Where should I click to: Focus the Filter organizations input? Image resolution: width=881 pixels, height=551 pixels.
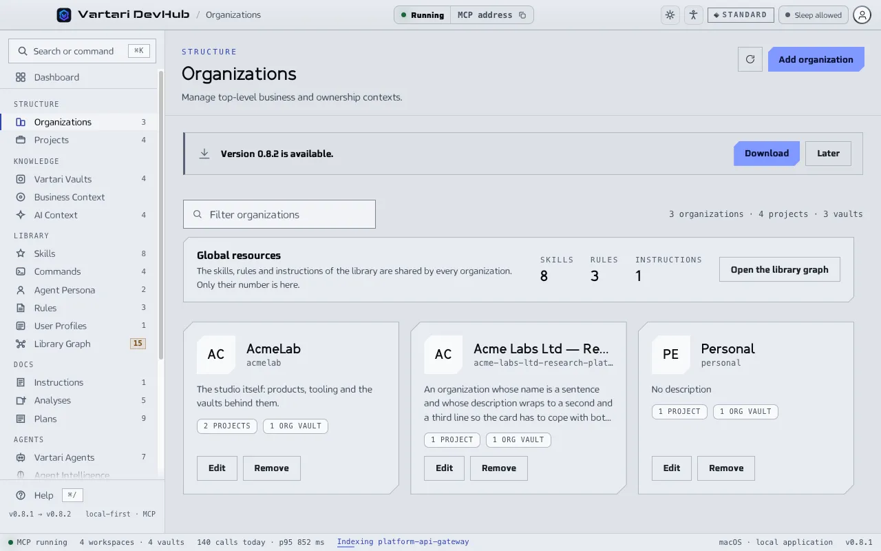point(279,214)
